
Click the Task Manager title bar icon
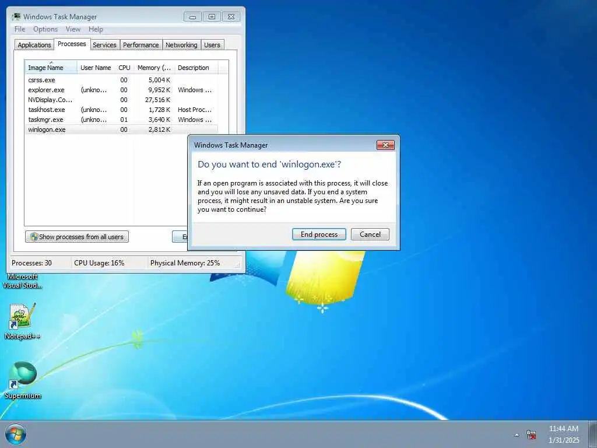16,17
